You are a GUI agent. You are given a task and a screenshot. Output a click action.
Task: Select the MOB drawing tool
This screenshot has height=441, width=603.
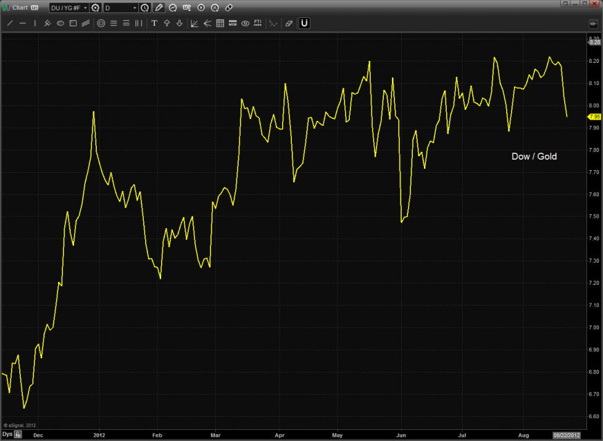232,24
